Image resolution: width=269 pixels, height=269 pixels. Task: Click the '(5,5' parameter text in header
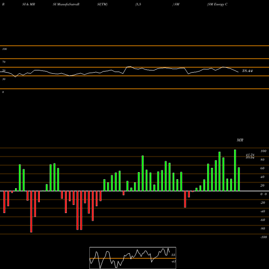138,4
